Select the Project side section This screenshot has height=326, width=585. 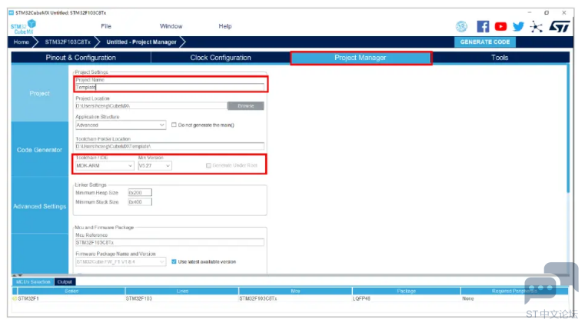pos(39,93)
